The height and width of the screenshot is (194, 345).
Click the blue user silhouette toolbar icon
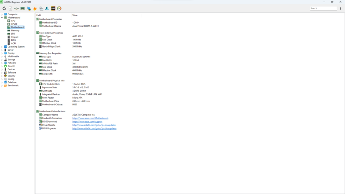(x=47, y=9)
